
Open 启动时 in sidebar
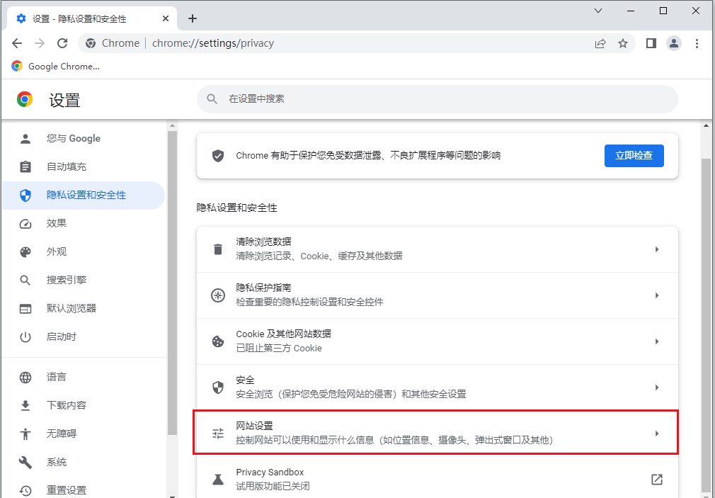pyautogui.click(x=83, y=336)
